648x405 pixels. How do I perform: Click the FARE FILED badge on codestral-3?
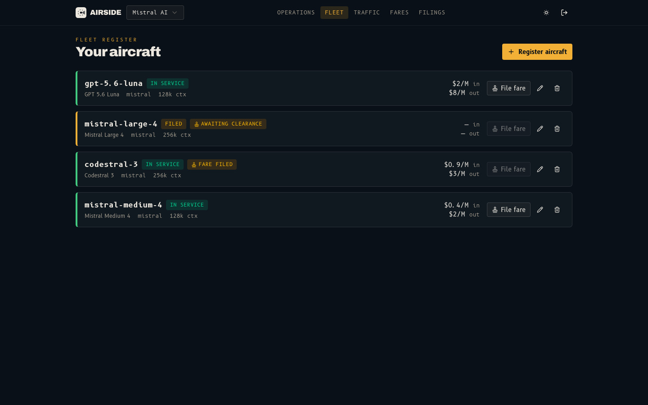212,164
